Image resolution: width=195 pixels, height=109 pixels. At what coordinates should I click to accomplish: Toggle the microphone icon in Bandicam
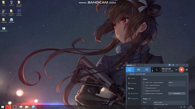click(152, 71)
